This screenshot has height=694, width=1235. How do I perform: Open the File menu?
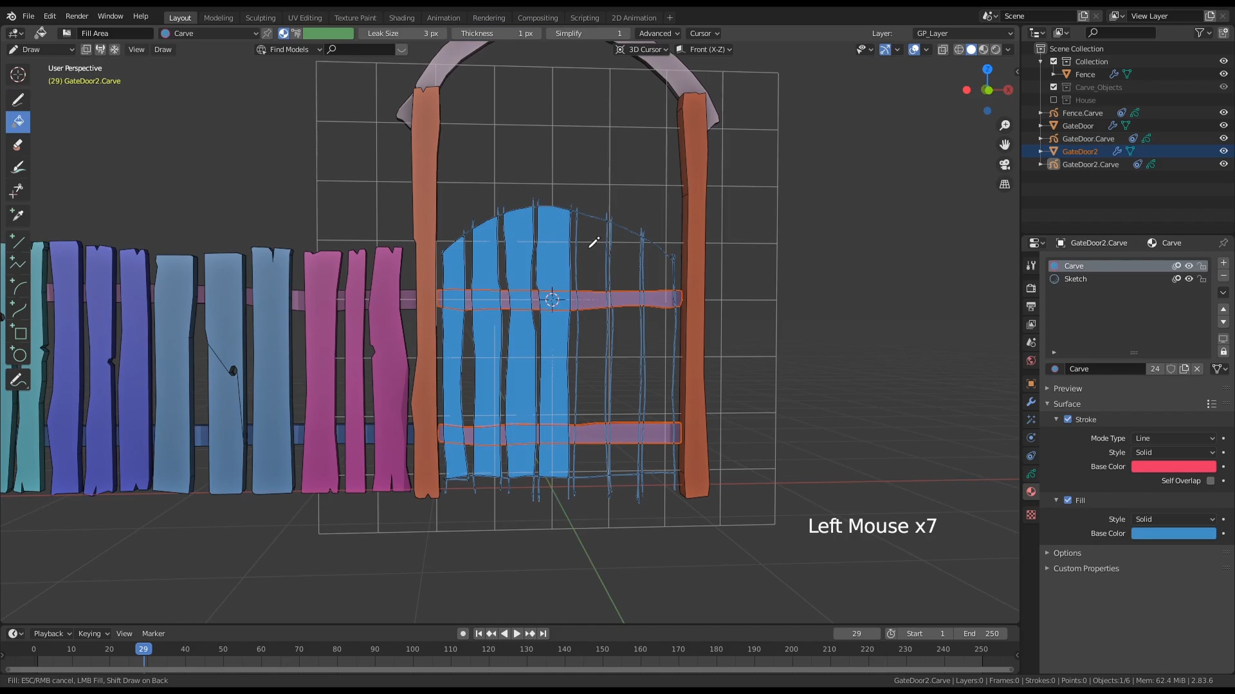[28, 16]
